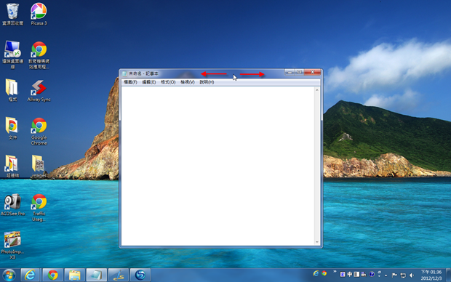This screenshot has height=282, width=451.
Task: Open the 檔案(F) menu in Notepad
Action: coord(130,82)
